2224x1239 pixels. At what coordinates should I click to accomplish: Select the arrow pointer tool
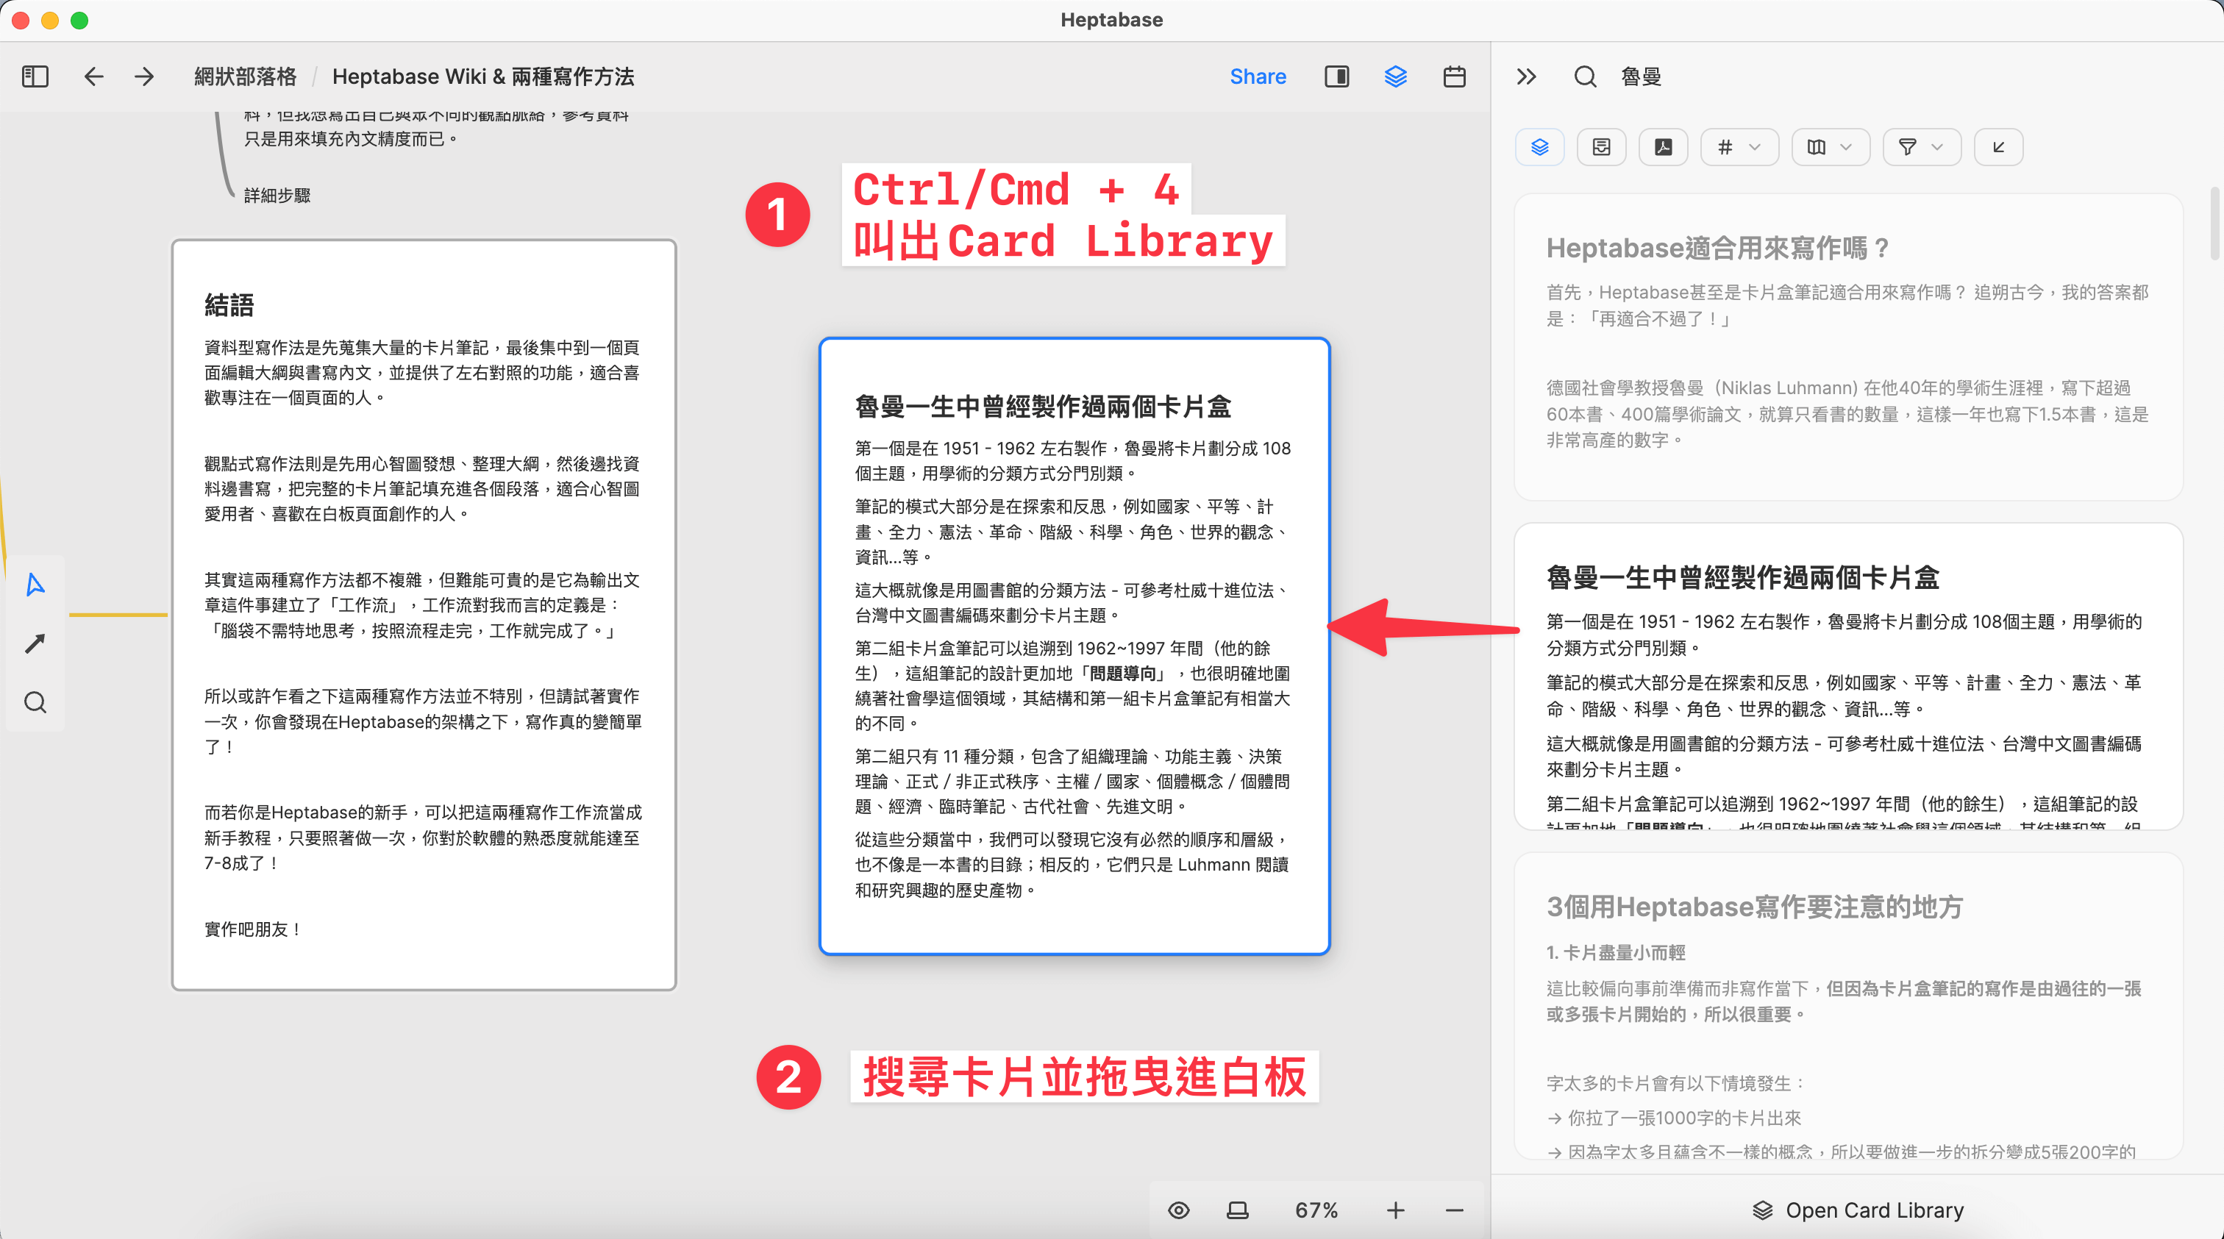click(35, 585)
